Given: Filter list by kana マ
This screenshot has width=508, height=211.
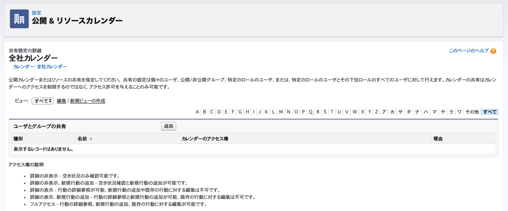Looking at the screenshot, I should (434, 112).
